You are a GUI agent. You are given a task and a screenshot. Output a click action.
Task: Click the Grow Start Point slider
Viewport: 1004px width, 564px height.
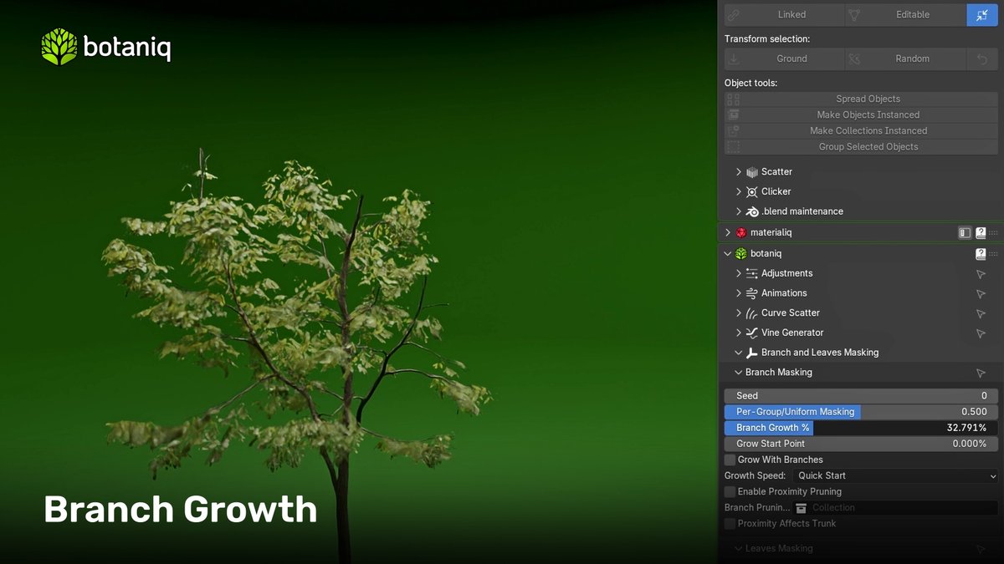[x=861, y=444]
